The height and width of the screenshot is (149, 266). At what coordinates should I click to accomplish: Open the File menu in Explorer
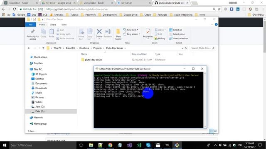coord(30,25)
